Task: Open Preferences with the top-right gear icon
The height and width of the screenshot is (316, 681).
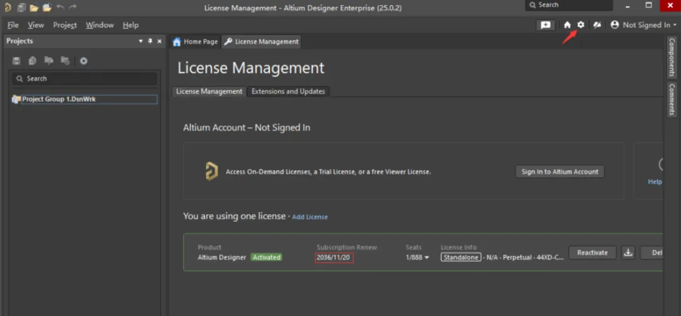Action: pyautogui.click(x=581, y=25)
